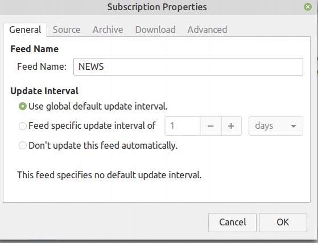The width and height of the screenshot is (318, 243).
Task: Select the General tab
Action: click(25, 30)
